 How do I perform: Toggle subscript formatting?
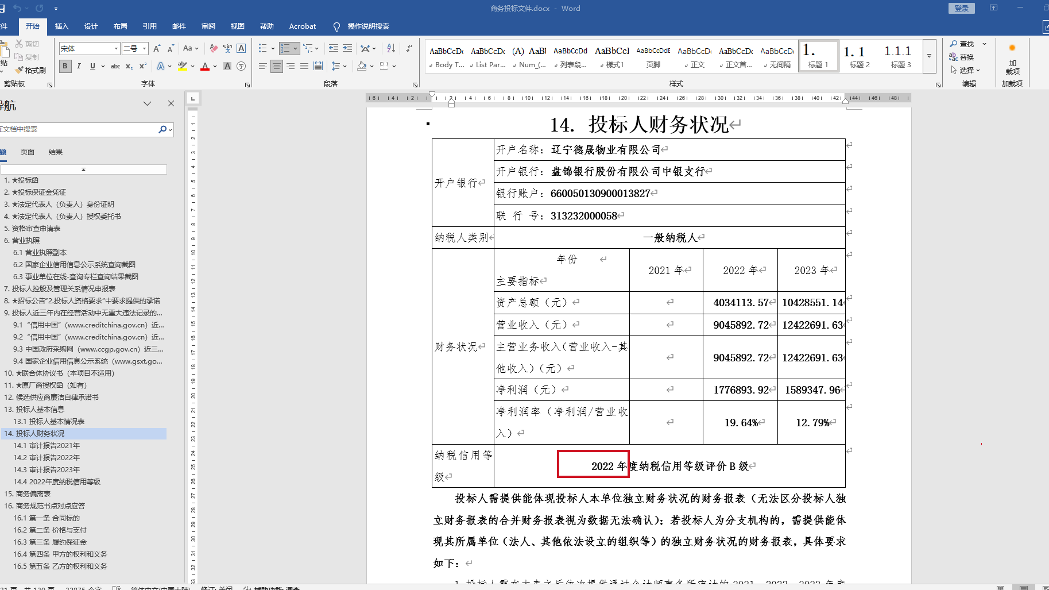coord(129,66)
